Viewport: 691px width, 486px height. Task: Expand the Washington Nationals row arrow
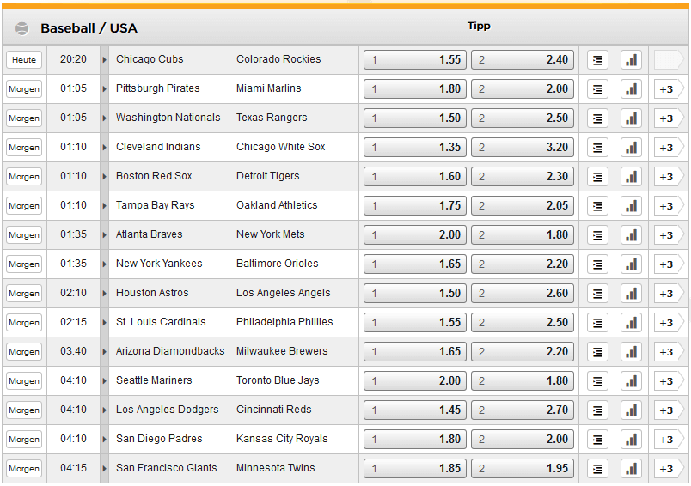coord(105,118)
